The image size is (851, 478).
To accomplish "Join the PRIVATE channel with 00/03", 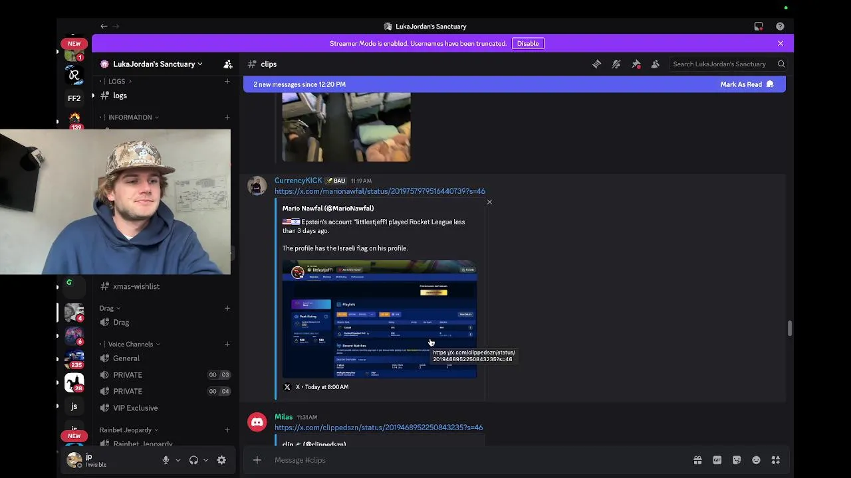I will [x=166, y=375].
